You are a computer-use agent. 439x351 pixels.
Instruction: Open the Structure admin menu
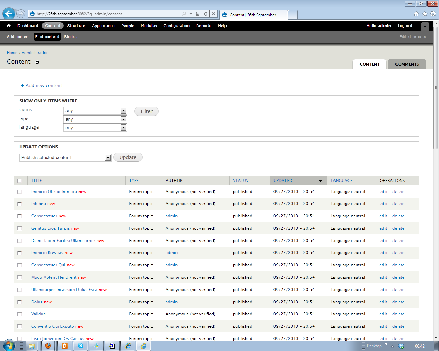pyautogui.click(x=76, y=26)
